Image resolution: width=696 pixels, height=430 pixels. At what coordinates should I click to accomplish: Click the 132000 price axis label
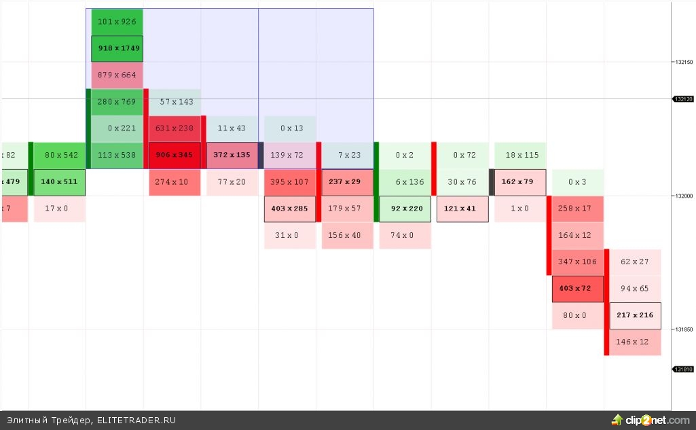[683, 196]
